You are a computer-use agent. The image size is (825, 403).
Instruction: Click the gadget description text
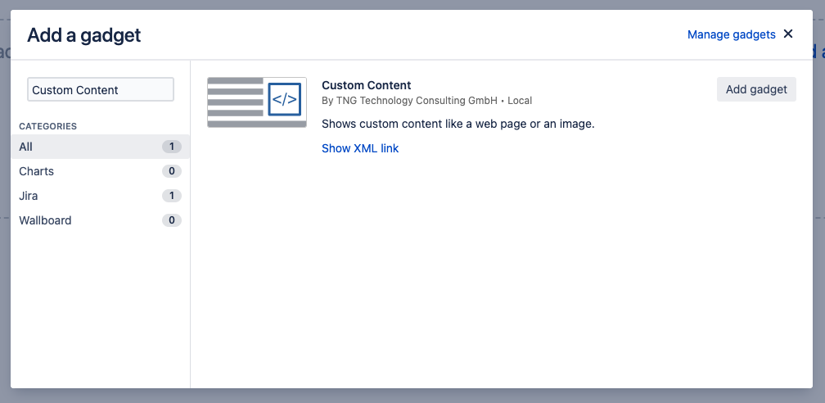[458, 124]
